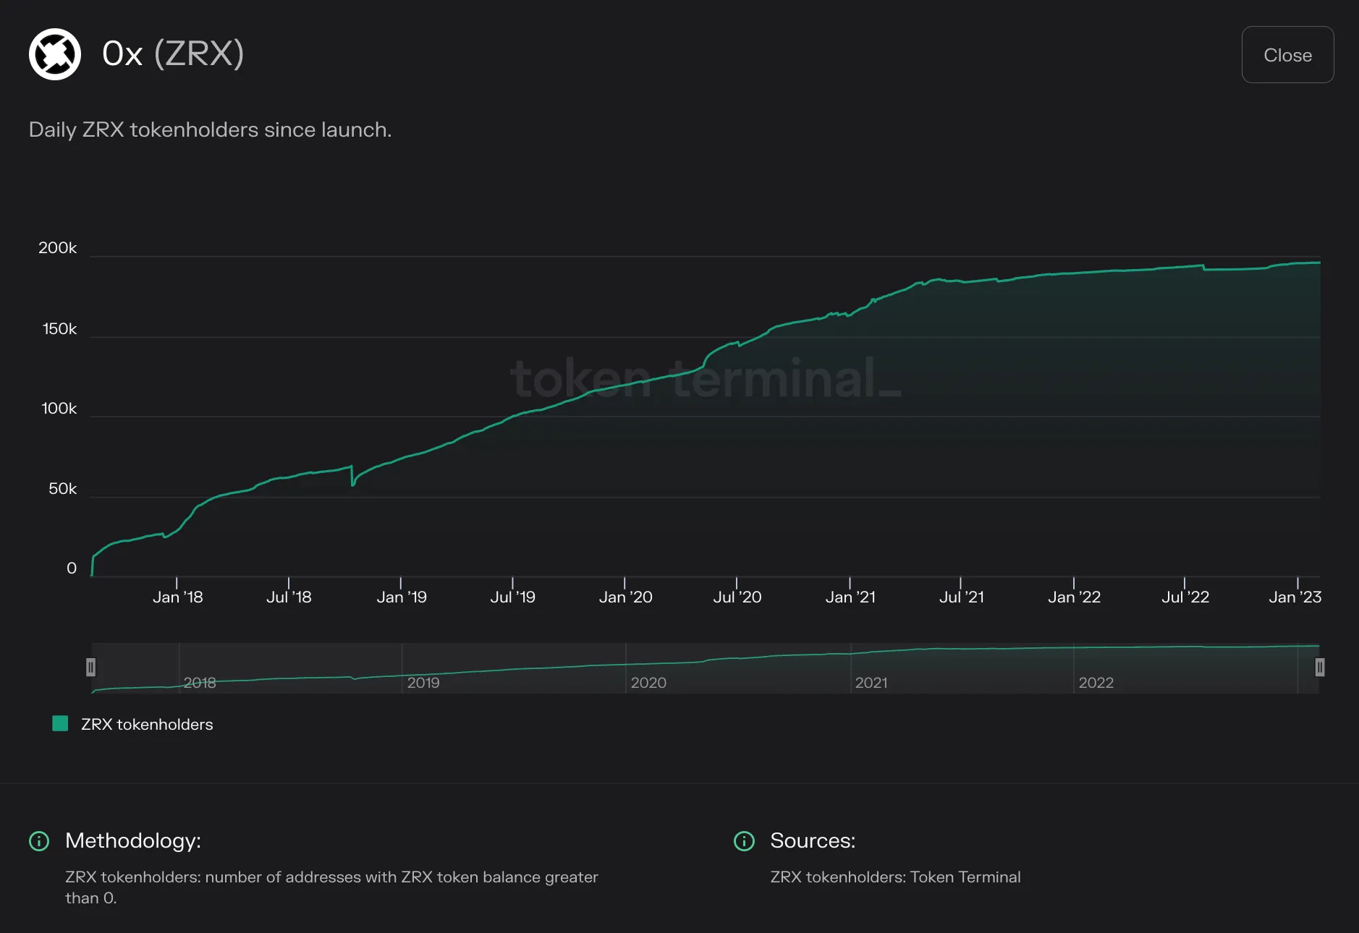1359x933 pixels.
Task: Click the Sources info icon
Action: click(x=744, y=841)
